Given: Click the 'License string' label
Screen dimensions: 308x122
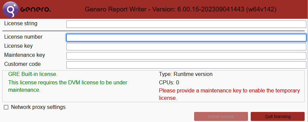Looking at the screenshot, I should 21,24.
